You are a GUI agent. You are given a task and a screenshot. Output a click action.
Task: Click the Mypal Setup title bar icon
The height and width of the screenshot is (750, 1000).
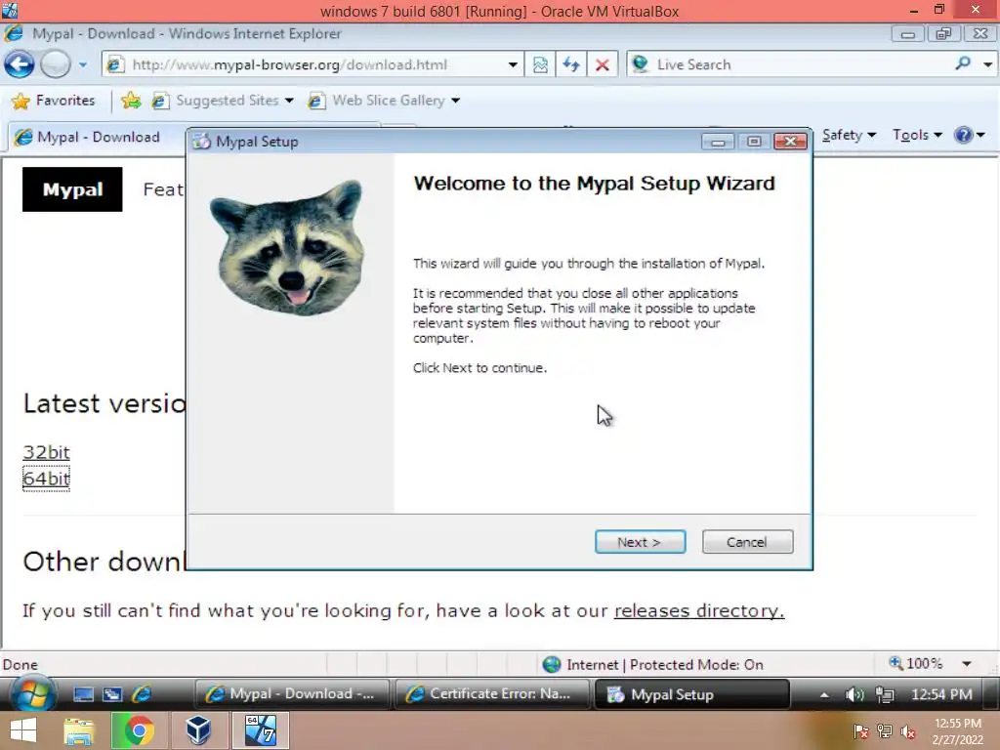pyautogui.click(x=202, y=142)
